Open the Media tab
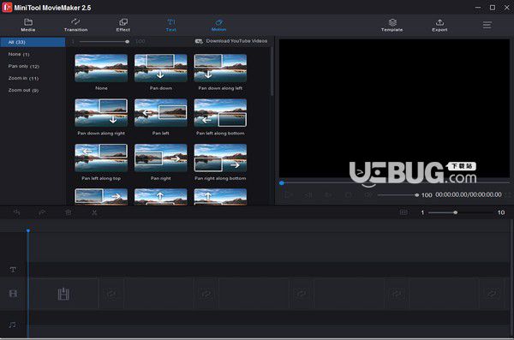This screenshot has height=340, width=514. [x=28, y=25]
